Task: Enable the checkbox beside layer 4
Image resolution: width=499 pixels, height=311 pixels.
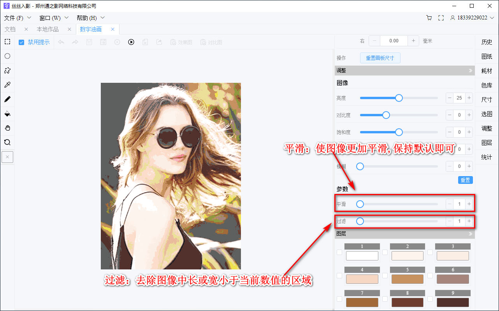Action: tap(339, 275)
